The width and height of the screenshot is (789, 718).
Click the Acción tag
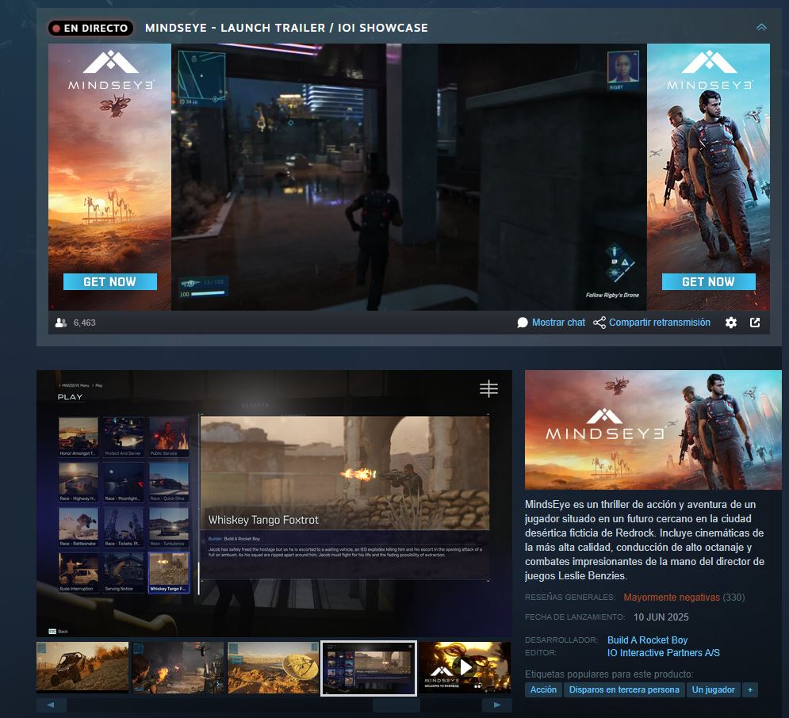[x=543, y=689]
